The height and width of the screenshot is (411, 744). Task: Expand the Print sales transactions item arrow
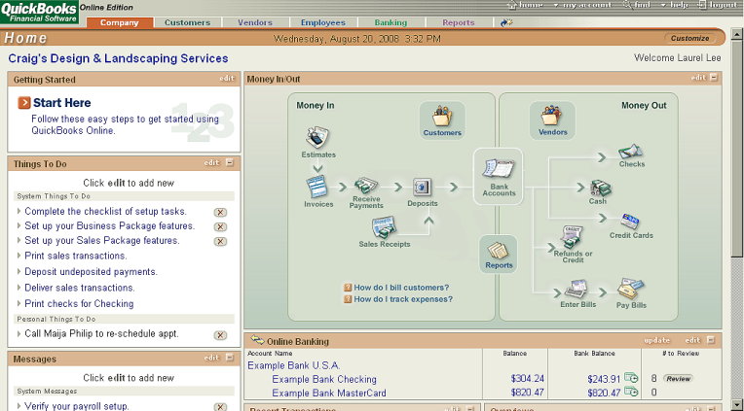tap(19, 256)
